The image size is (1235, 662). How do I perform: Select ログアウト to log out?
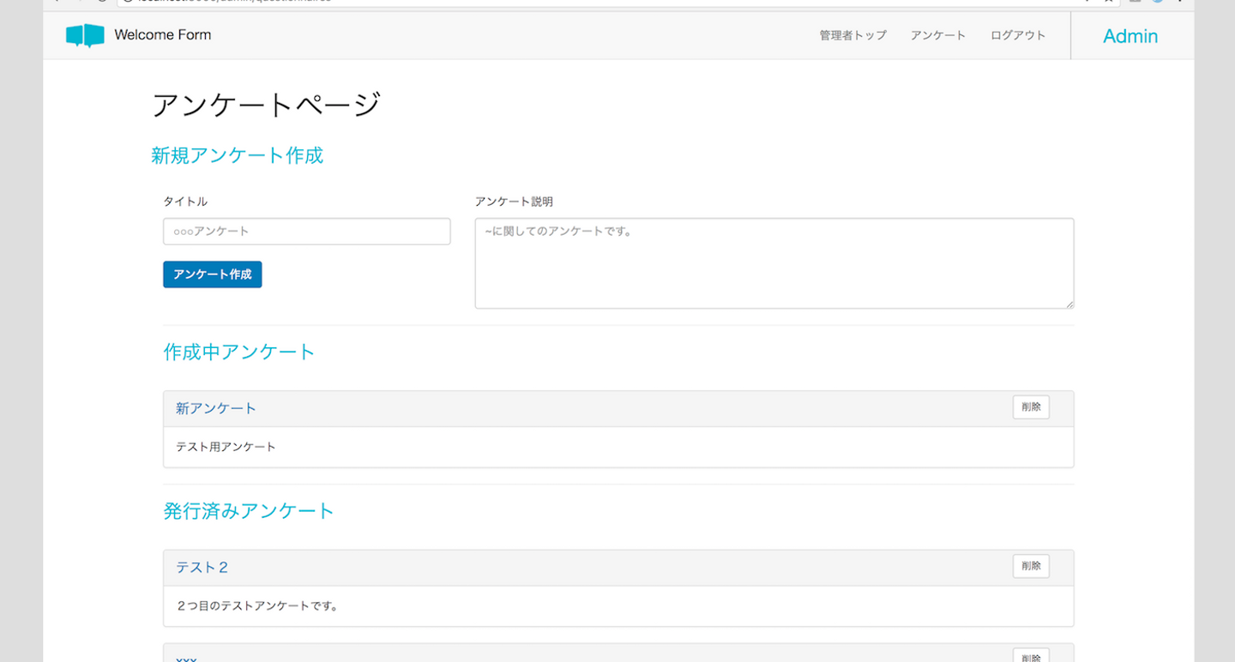tap(1018, 35)
